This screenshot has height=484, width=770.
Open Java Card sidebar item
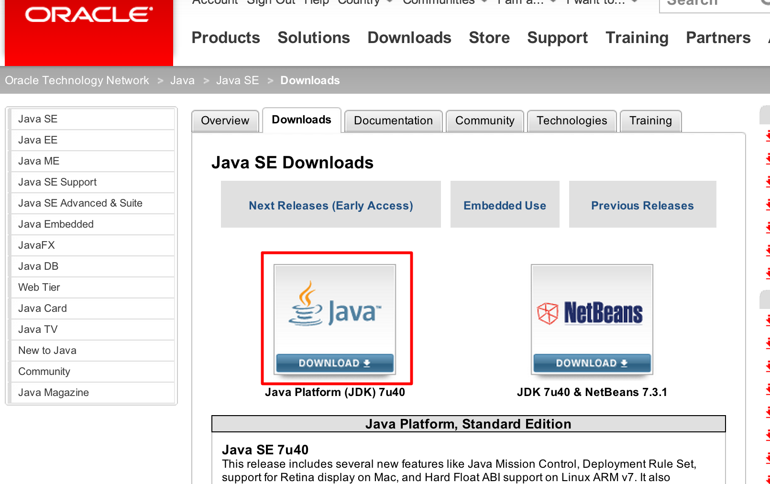(x=93, y=308)
